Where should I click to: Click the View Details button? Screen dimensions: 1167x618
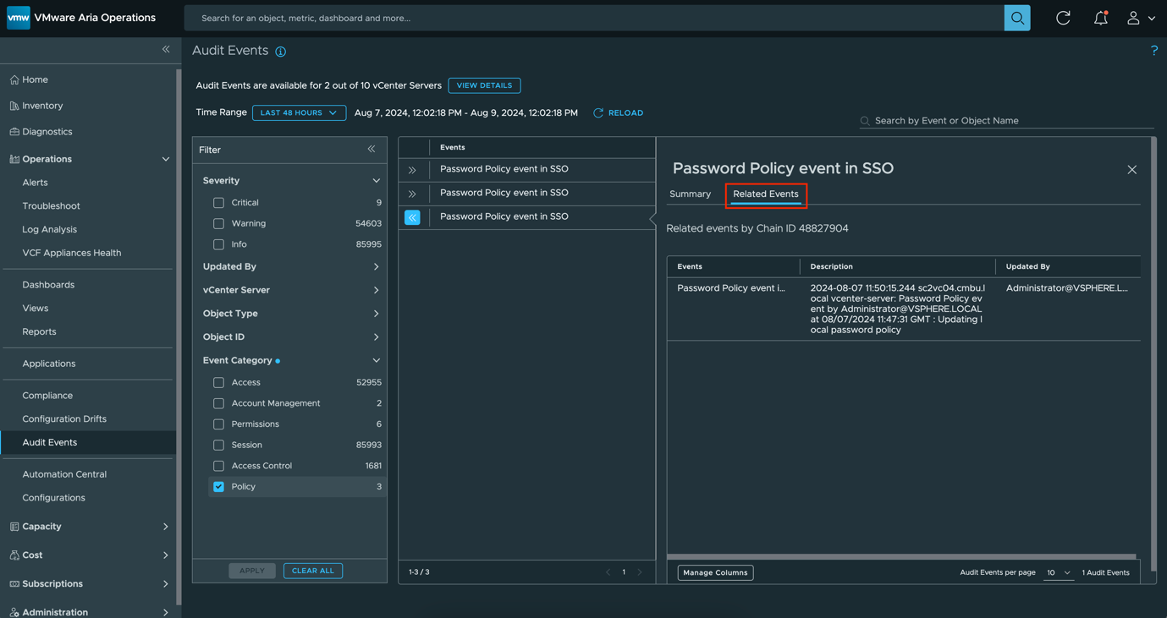(484, 85)
